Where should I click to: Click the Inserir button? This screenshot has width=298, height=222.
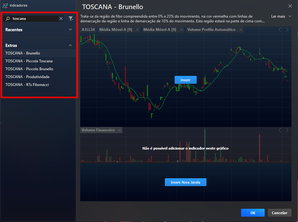coord(185,80)
